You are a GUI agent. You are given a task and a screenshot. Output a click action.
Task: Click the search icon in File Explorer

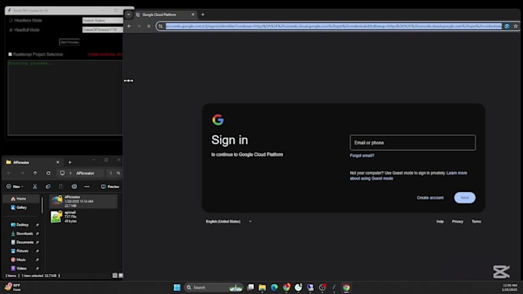[118, 173]
